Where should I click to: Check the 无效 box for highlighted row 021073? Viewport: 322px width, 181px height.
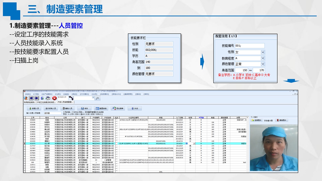point(116,143)
